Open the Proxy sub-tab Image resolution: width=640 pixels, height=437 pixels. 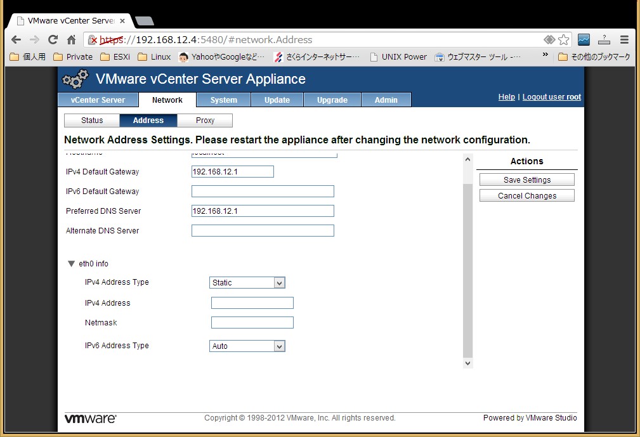point(205,121)
